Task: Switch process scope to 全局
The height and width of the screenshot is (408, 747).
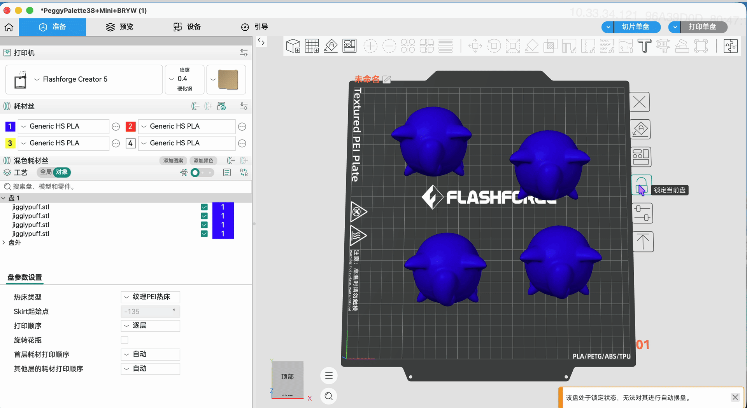Action: click(46, 172)
